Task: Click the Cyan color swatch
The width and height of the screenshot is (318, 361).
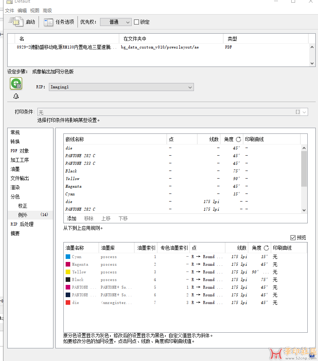Action: click(x=68, y=257)
